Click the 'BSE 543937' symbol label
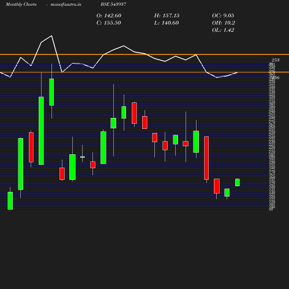The height and width of the screenshot is (289, 289). tap(113, 4)
